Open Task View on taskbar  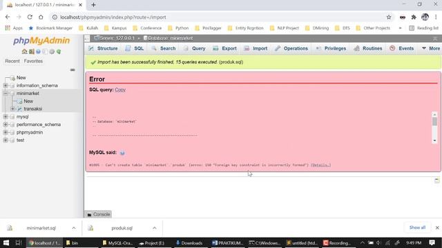click(19, 243)
